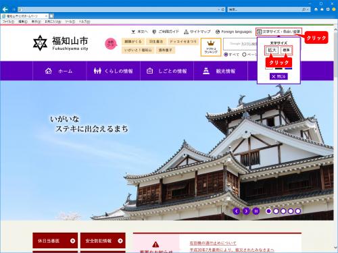338x253 pixels.
Task: Jump to third slide indicator dot
Action: (x=283, y=211)
